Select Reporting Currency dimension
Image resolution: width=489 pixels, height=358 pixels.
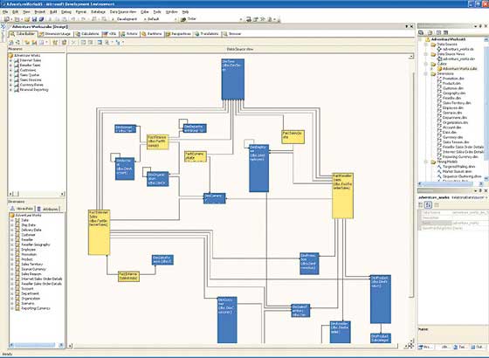[35, 308]
